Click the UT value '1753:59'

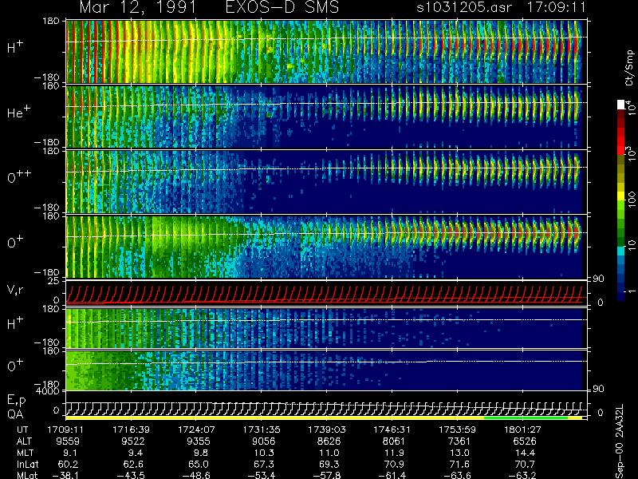point(457,430)
